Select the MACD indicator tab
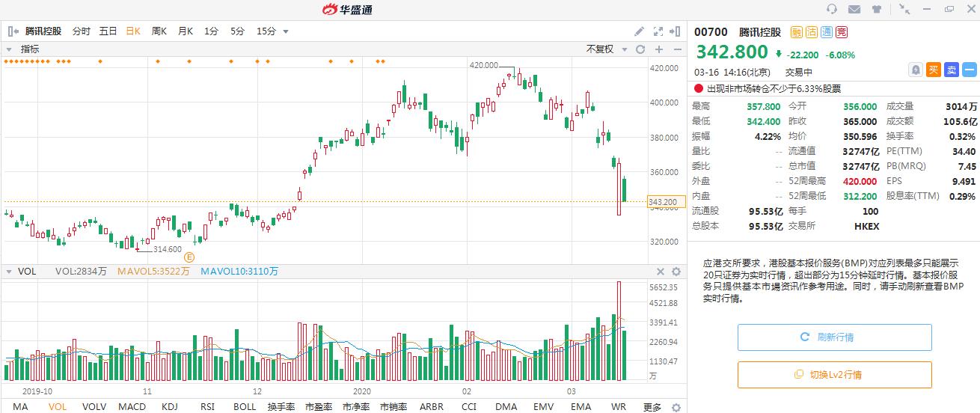This screenshot has height=413, width=980. coord(132,407)
